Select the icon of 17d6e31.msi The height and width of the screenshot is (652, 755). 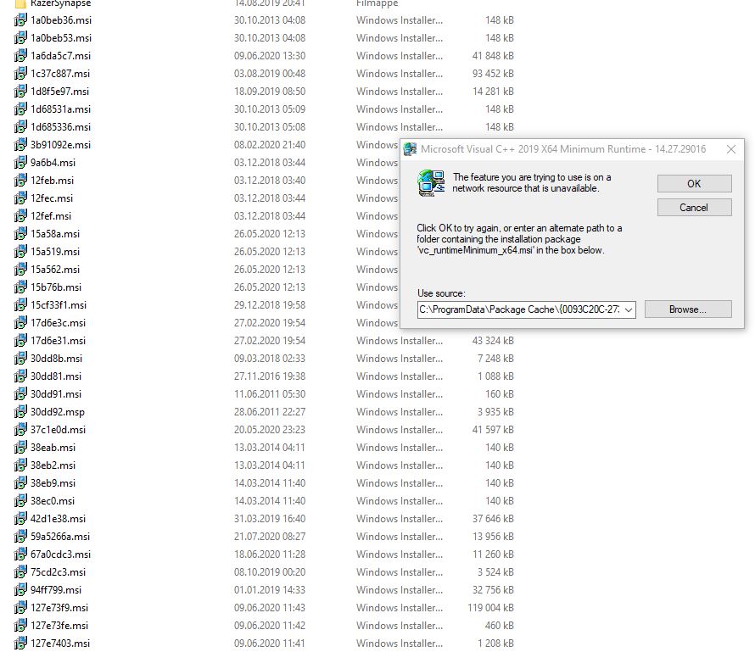click(20, 341)
